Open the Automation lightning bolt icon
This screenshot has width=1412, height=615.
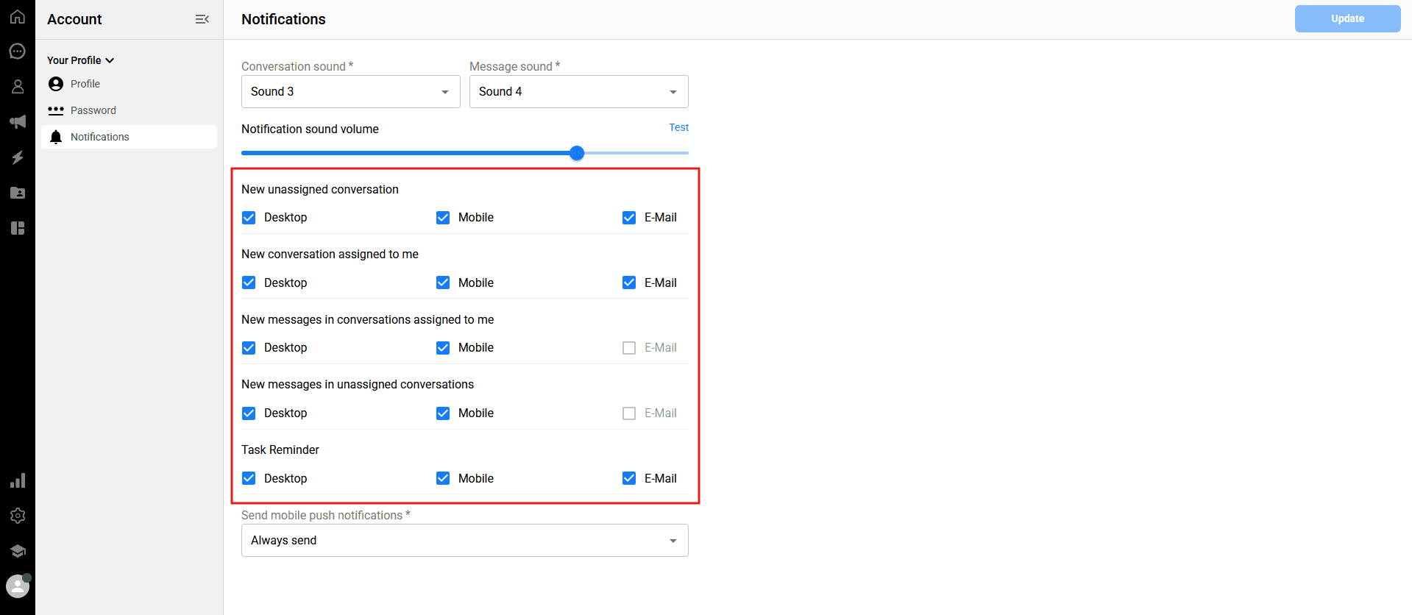(18, 157)
